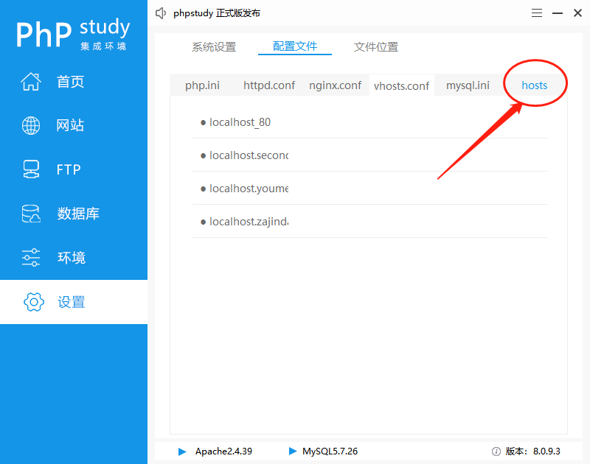Select the nginx.conf tab

335,85
